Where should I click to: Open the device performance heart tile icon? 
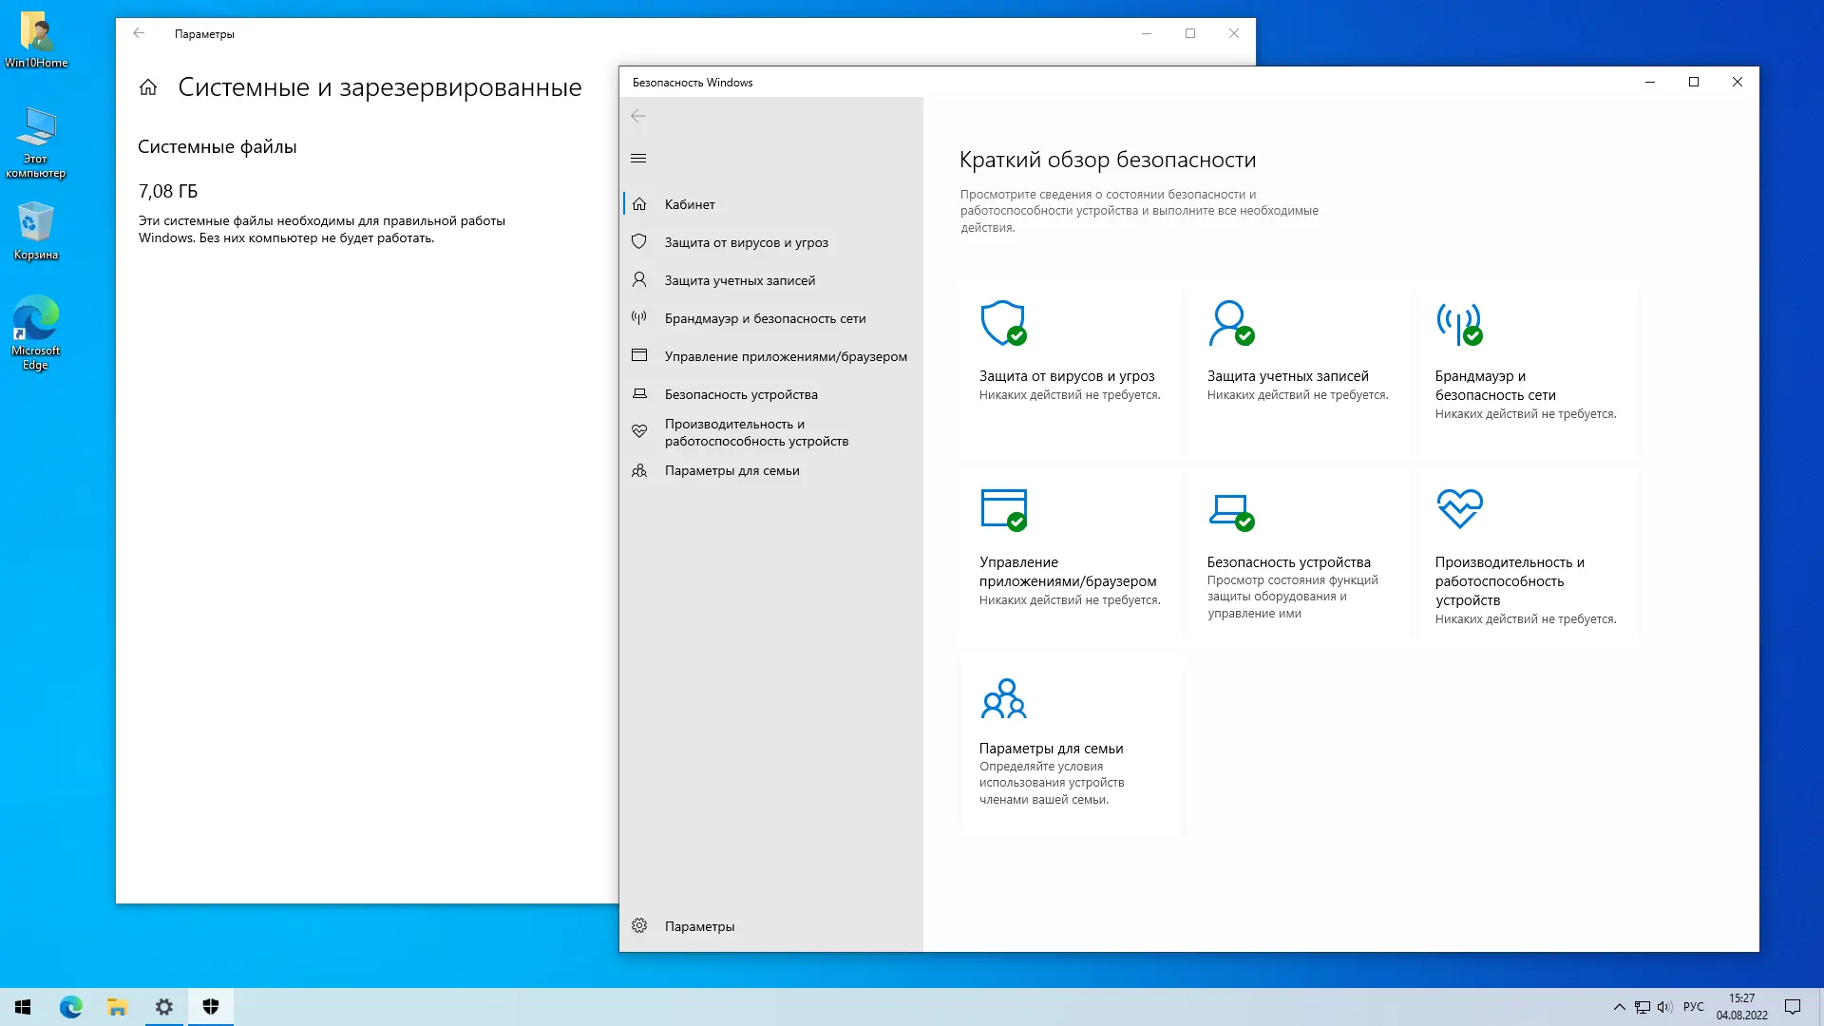click(x=1459, y=508)
